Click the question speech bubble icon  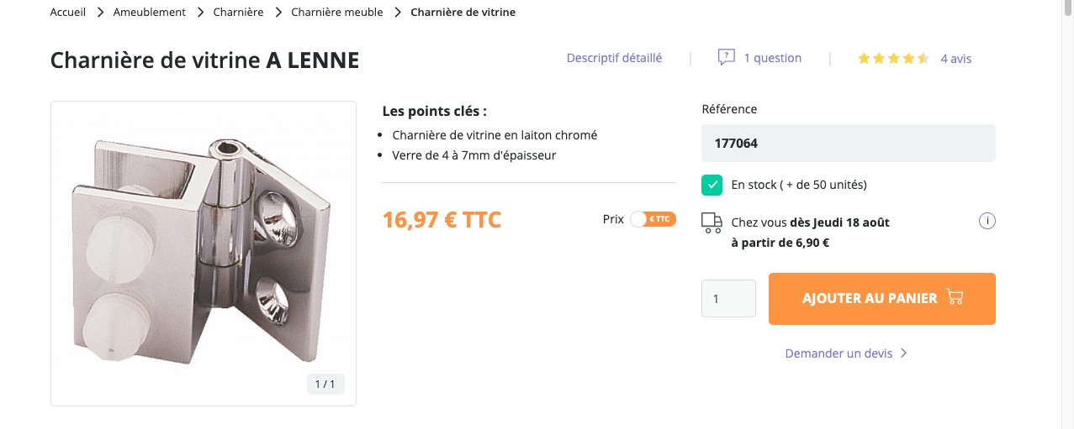[727, 57]
